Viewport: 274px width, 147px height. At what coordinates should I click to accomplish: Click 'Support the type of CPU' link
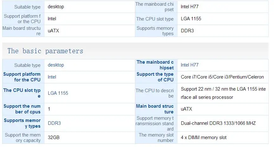pos(155,77)
